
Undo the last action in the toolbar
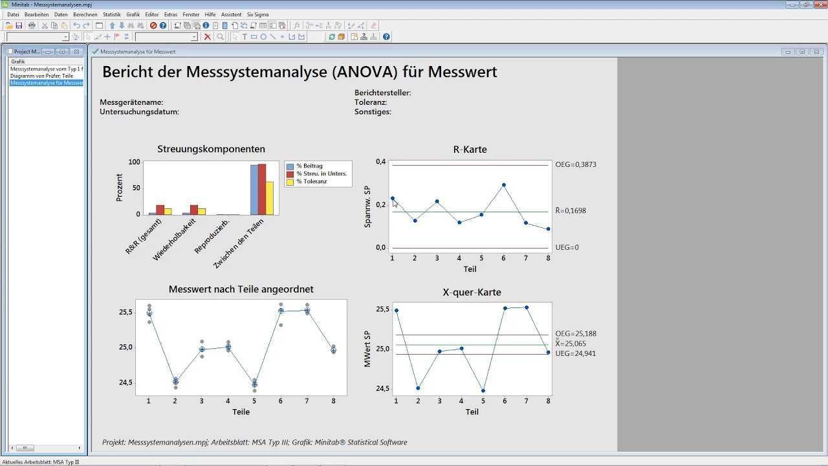pyautogui.click(x=76, y=26)
